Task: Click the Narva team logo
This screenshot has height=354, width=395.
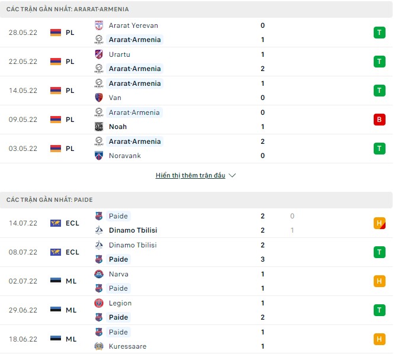Action: 99,274
